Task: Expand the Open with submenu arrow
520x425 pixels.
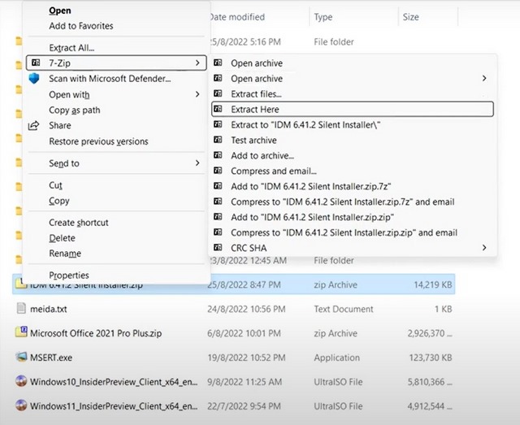Action: point(197,94)
